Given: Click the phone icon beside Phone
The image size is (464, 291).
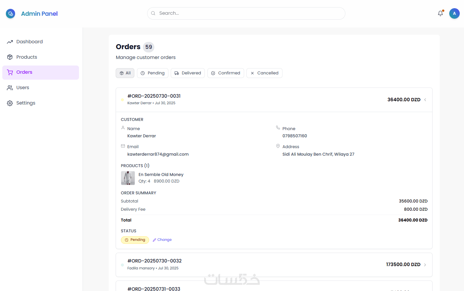Looking at the screenshot, I should [x=278, y=128].
